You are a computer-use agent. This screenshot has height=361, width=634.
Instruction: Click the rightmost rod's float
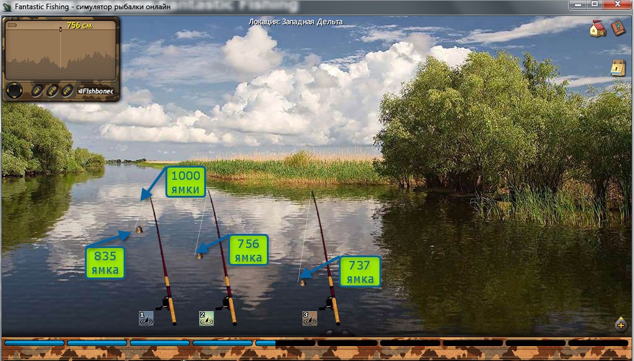tap(302, 282)
